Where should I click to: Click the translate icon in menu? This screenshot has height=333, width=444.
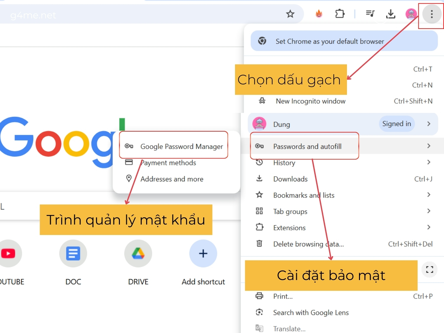click(259, 328)
